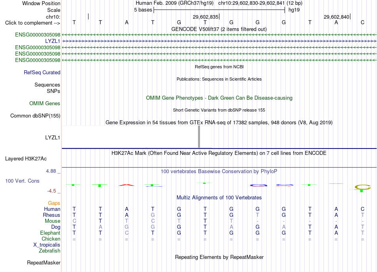Click the 'RefSeq genes from NCBI' track title
This screenshot has width=377, height=272.
coord(219,67)
